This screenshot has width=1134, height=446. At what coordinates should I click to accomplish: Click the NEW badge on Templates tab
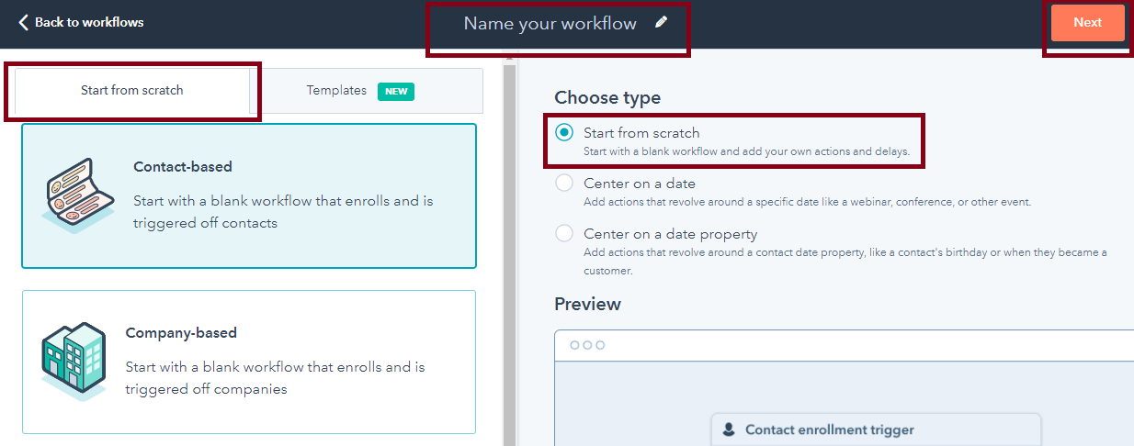coord(396,91)
